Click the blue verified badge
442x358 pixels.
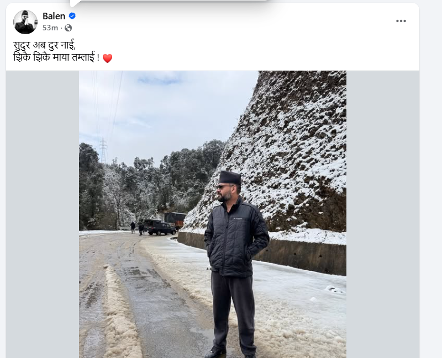point(72,16)
